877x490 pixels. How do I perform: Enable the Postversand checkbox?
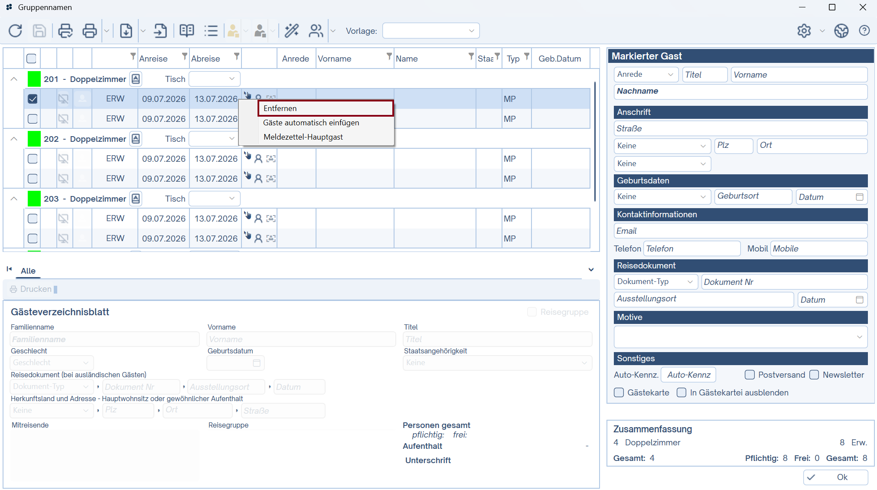[x=750, y=375]
